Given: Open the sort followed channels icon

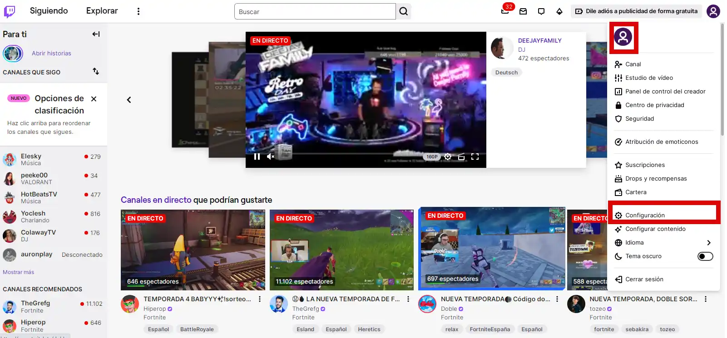Looking at the screenshot, I should pyautogui.click(x=96, y=71).
